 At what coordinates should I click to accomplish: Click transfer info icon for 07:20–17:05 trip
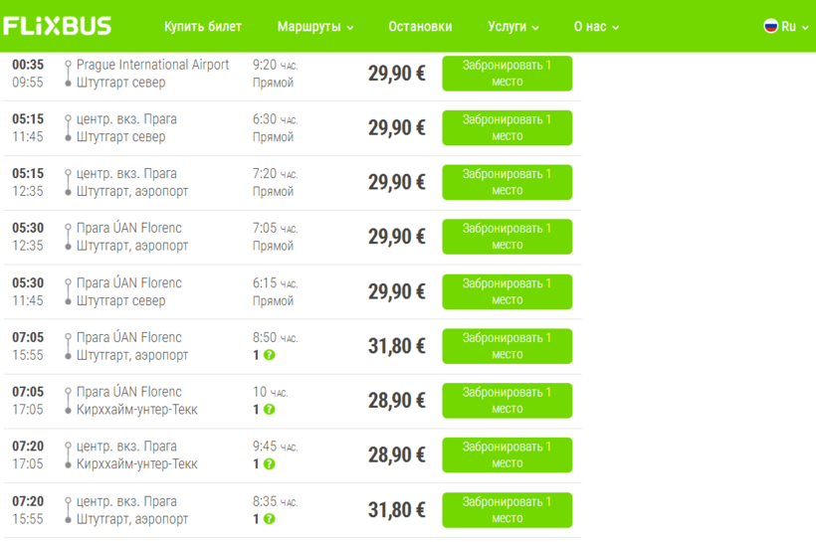(x=270, y=464)
